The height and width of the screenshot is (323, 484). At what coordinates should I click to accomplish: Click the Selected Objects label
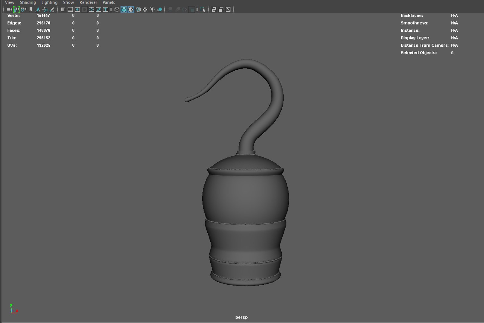click(419, 53)
